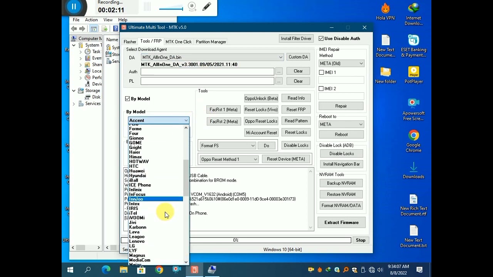This screenshot has height=277, width=493.
Task: Enable IMEI 2 checkbox
Action: pyautogui.click(x=321, y=88)
